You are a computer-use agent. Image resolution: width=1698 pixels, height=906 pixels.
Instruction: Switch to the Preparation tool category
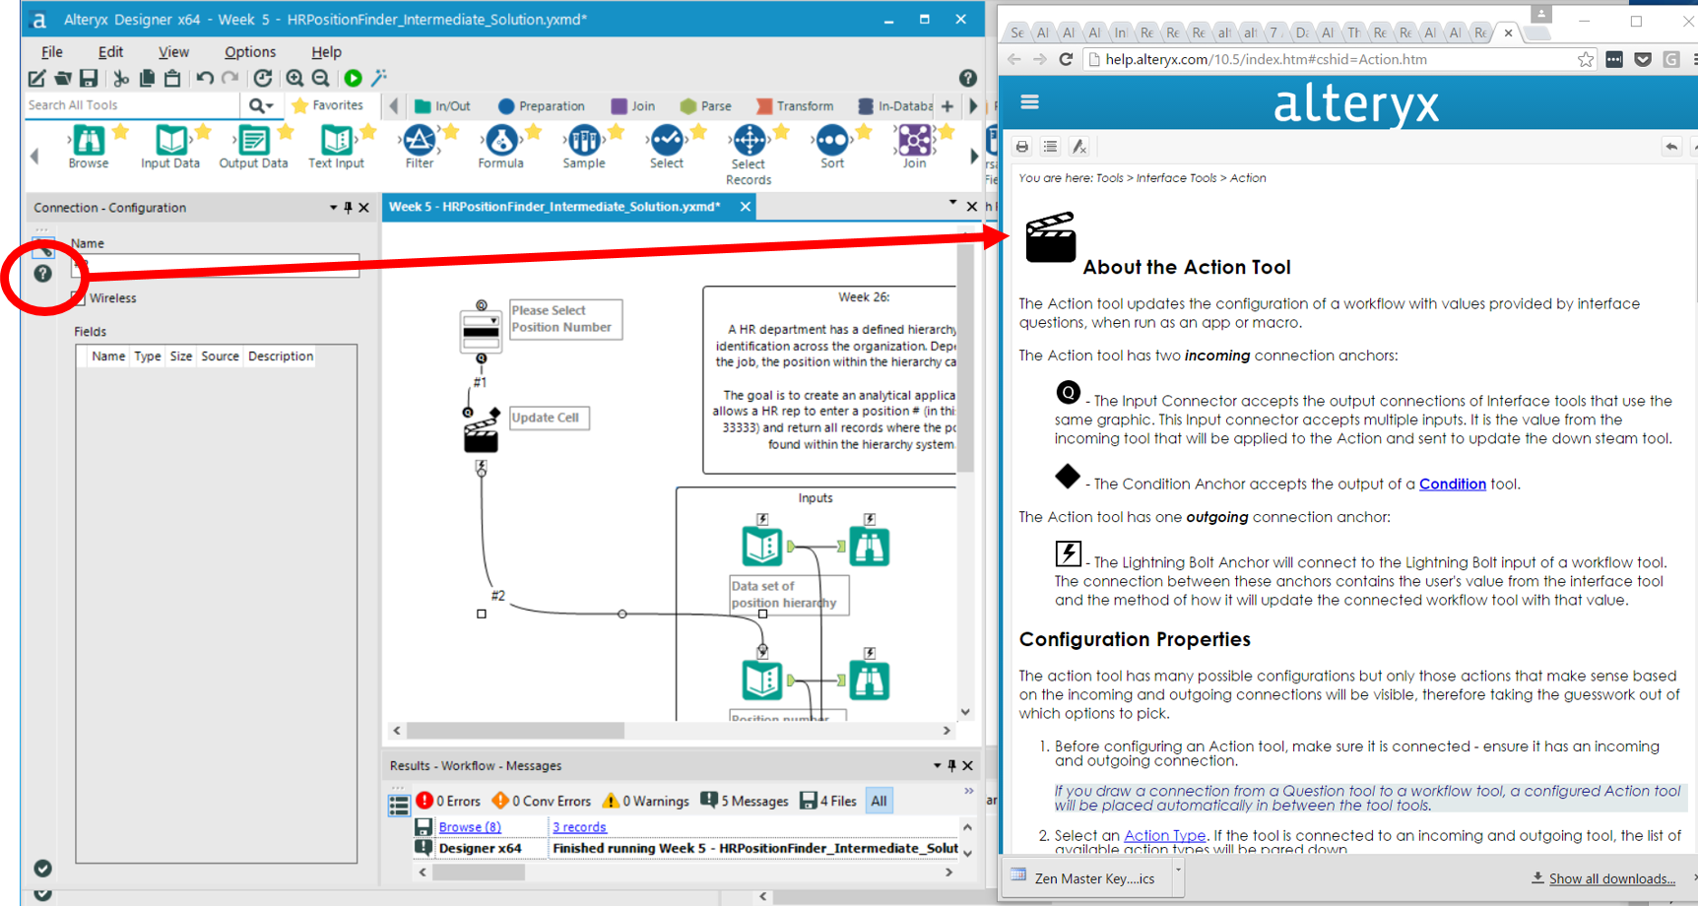[542, 105]
